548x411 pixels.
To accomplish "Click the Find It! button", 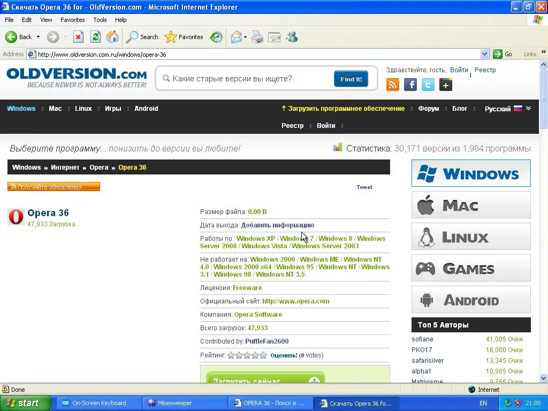I will [x=351, y=79].
